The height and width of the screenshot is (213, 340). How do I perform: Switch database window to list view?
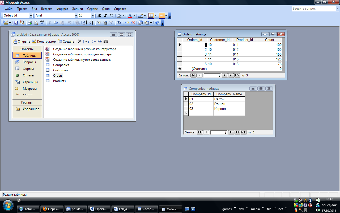coord(100,42)
